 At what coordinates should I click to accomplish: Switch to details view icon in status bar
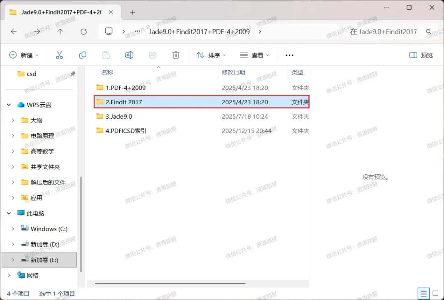click(x=423, y=294)
